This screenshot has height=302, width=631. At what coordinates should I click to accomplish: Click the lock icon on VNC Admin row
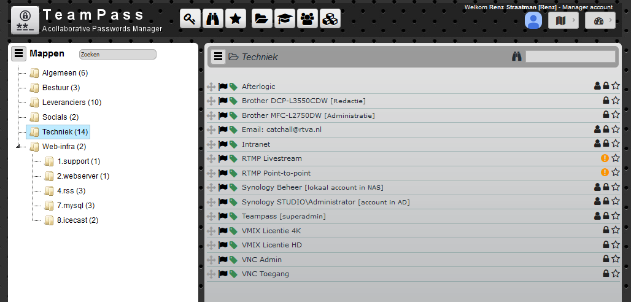pyautogui.click(x=606, y=258)
